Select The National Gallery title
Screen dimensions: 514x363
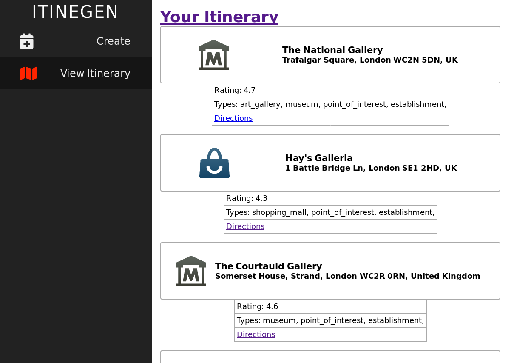(x=332, y=50)
